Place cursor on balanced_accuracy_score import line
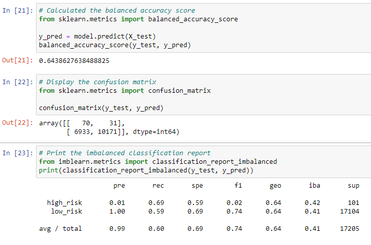 (139, 19)
